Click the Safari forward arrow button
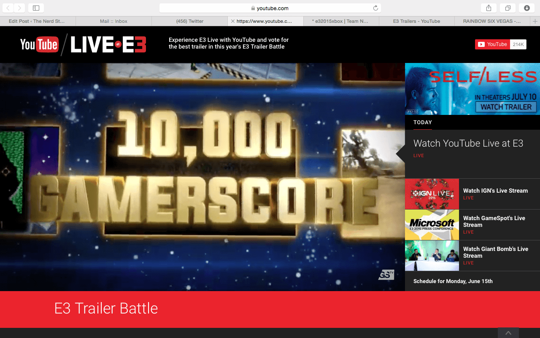 click(x=19, y=8)
